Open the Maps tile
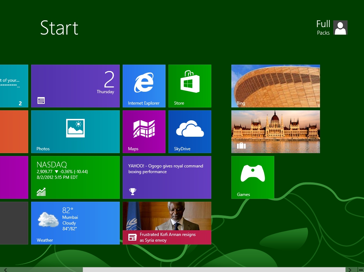This screenshot has width=364, height=272. tap(144, 132)
